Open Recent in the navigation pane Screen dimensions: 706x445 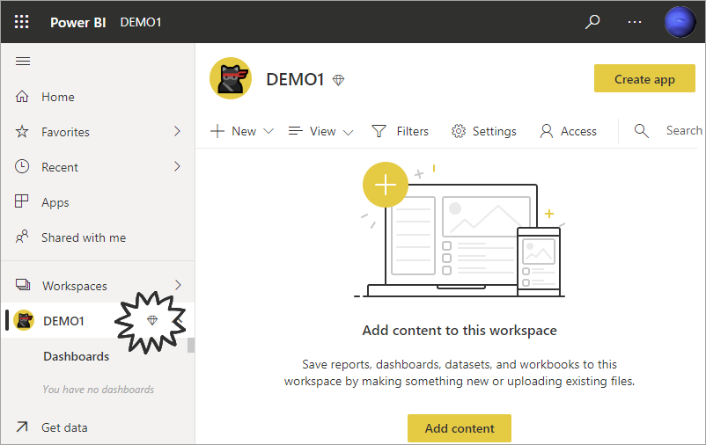tap(98, 167)
